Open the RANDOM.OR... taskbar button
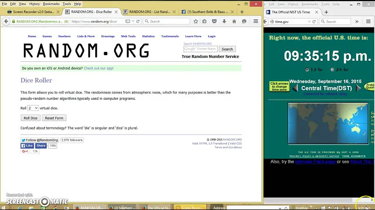 point(89,207)
